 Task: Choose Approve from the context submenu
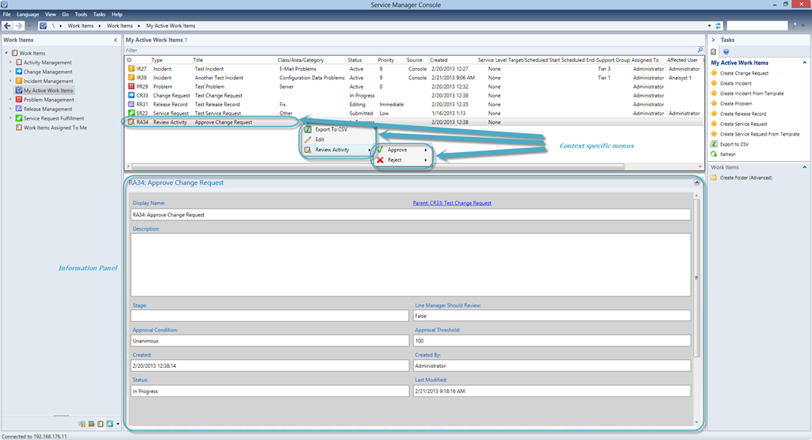397,150
